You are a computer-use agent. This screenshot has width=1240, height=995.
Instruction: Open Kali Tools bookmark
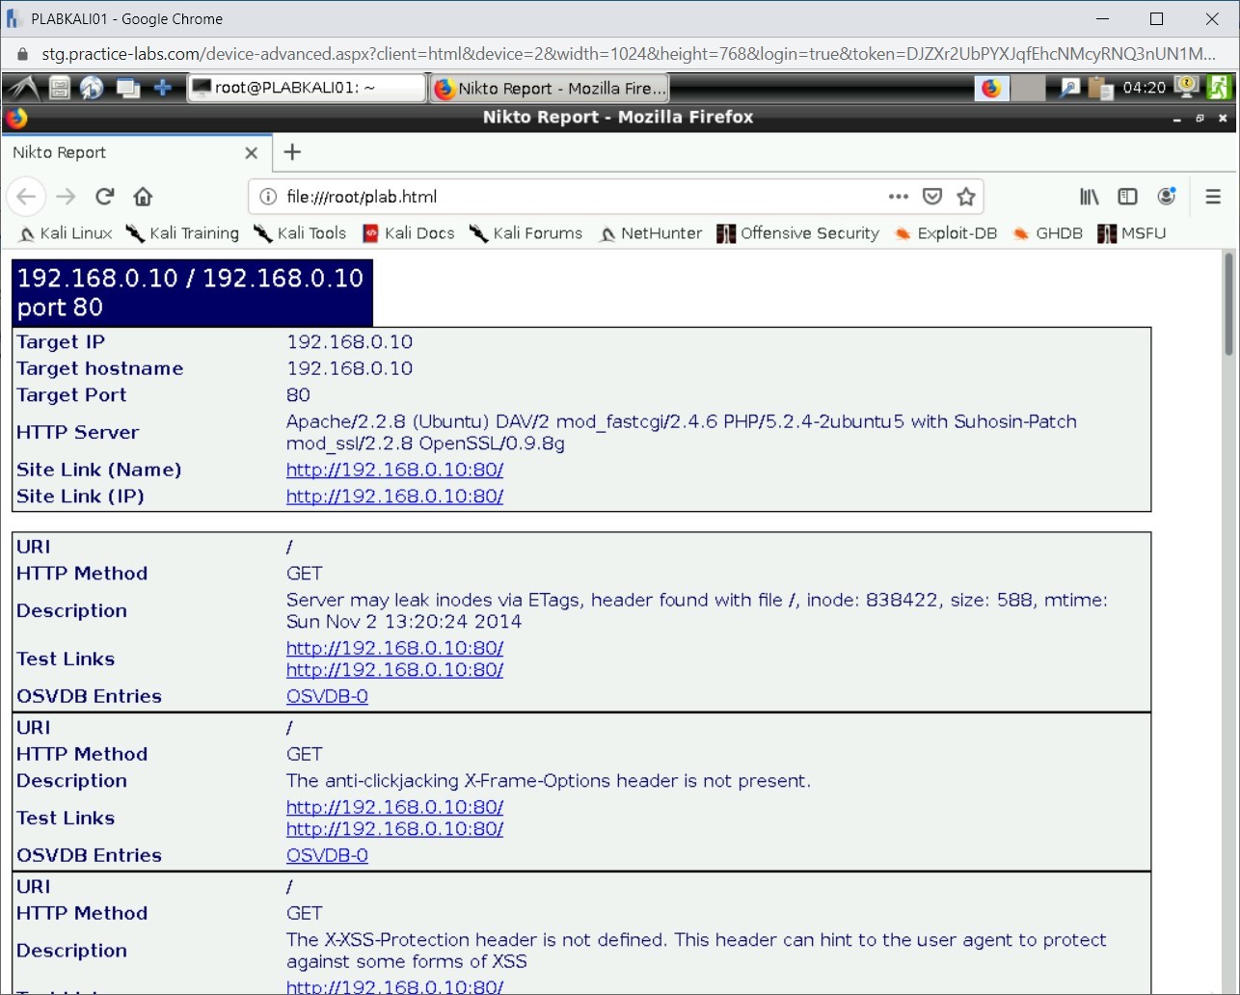click(300, 233)
